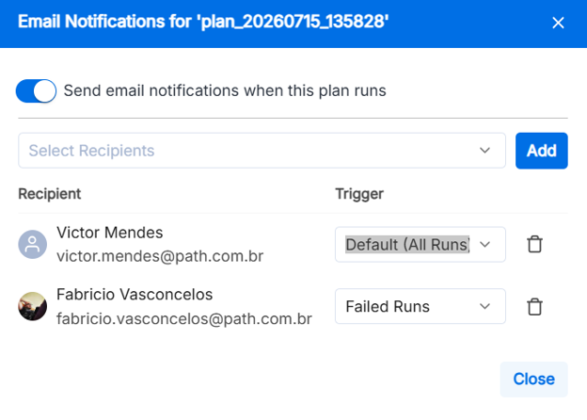Click the Recipient column header
587x420 pixels.
(50, 194)
